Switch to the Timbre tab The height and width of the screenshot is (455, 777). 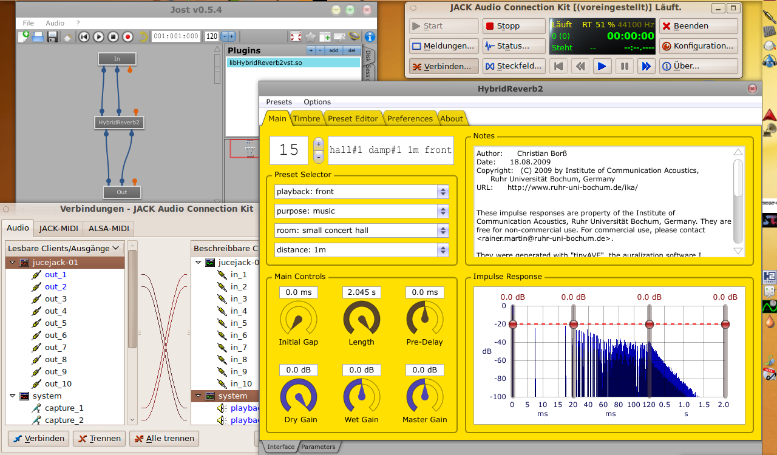tap(306, 118)
